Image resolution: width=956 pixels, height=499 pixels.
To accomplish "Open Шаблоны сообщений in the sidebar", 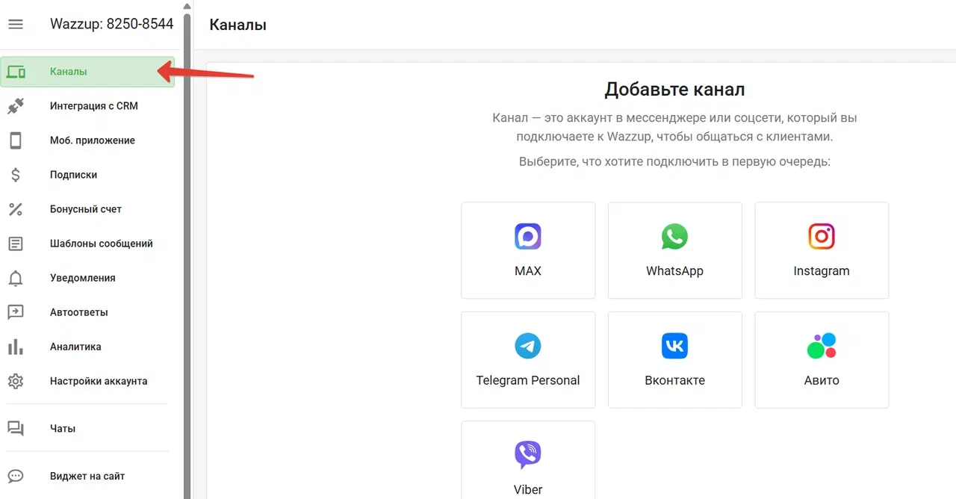I will pyautogui.click(x=101, y=244).
